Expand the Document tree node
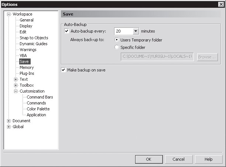The image size is (226, 167). coord(8,121)
